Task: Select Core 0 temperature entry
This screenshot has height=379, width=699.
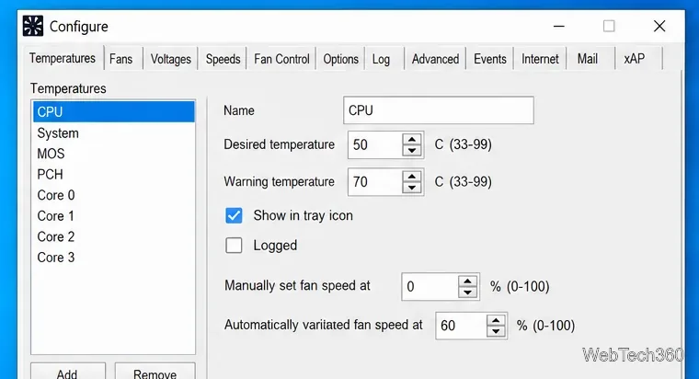Action: click(114, 195)
